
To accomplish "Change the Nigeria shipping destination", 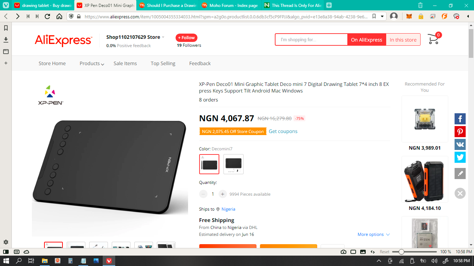I will pos(228,209).
